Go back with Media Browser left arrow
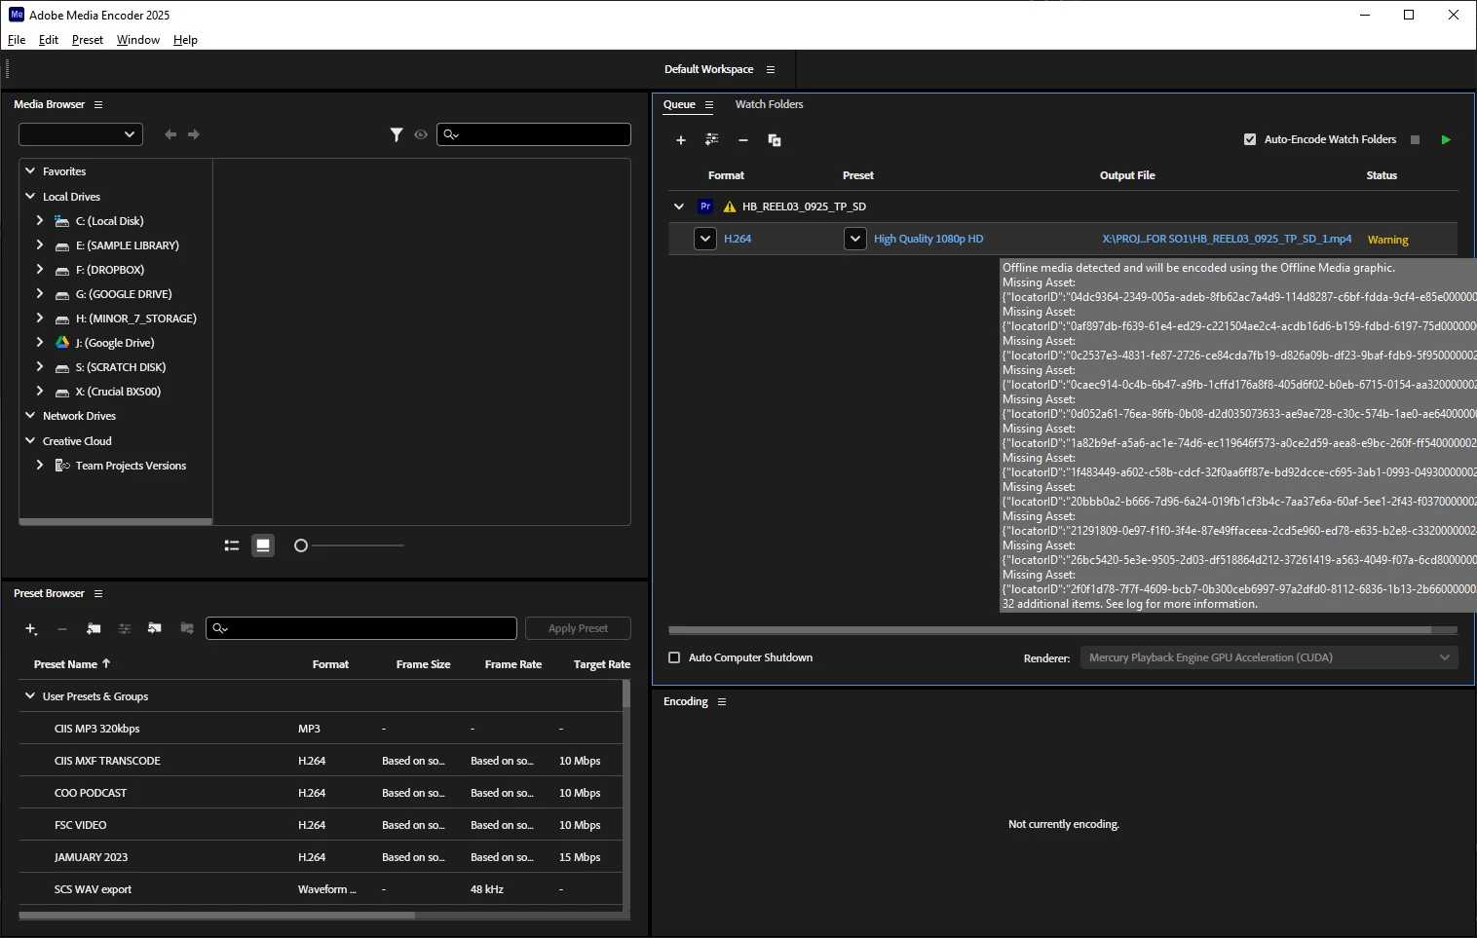Viewport: 1477px width, 938px height. click(170, 134)
